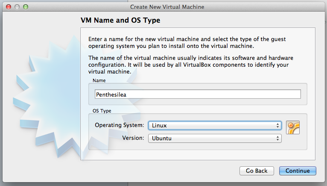
Task: Close the Create New Virtual Machine window
Action: [x=9, y=7]
